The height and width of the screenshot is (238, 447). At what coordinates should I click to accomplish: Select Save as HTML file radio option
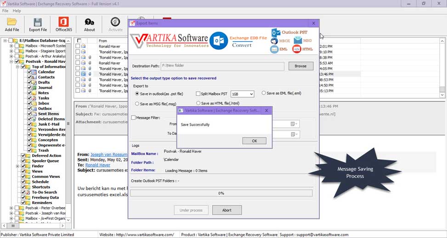tap(198, 103)
